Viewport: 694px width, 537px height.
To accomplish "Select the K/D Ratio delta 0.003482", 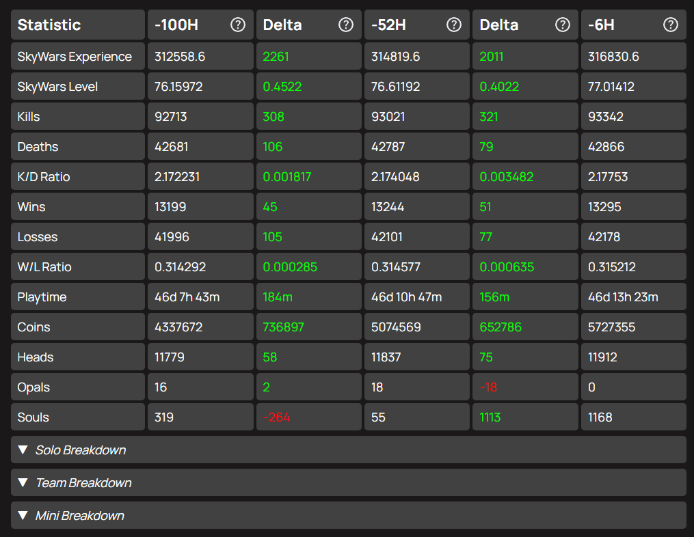I will [x=507, y=177].
